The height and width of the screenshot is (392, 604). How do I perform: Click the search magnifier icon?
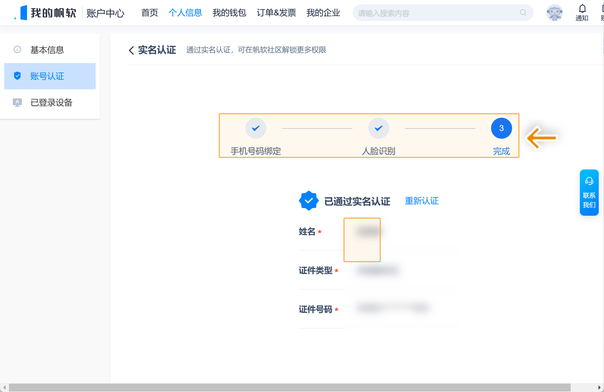tap(523, 13)
